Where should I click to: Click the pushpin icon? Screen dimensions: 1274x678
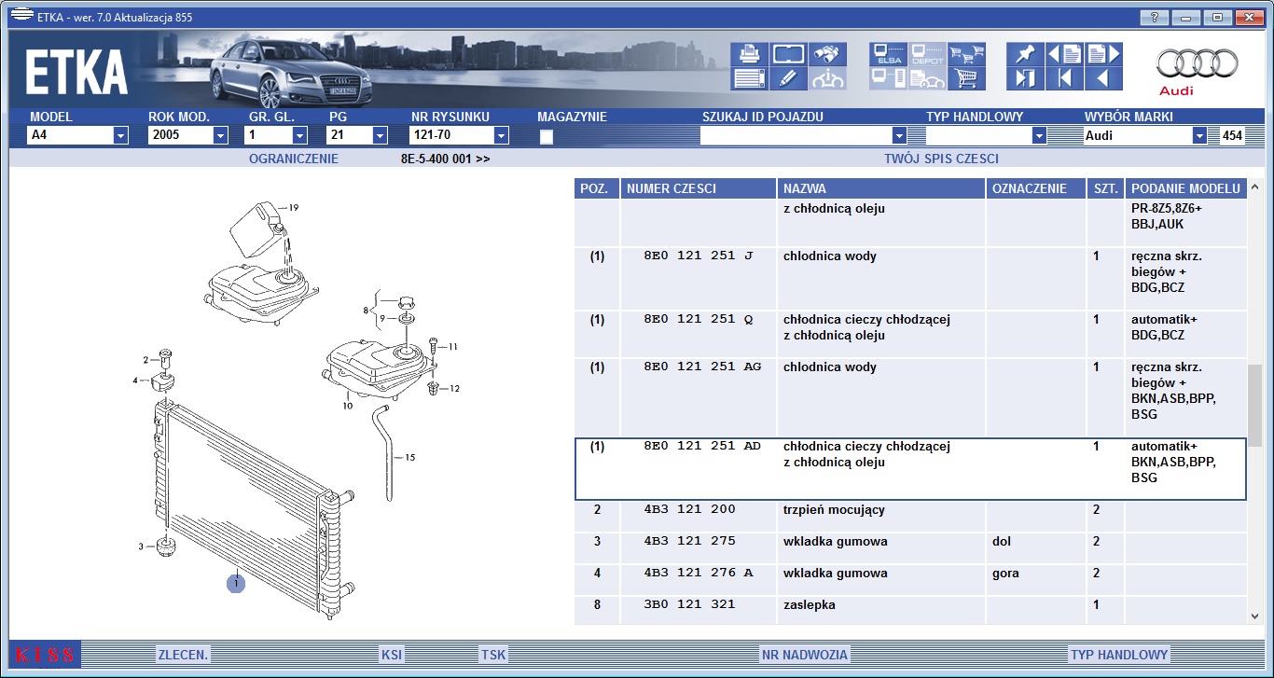1025,54
